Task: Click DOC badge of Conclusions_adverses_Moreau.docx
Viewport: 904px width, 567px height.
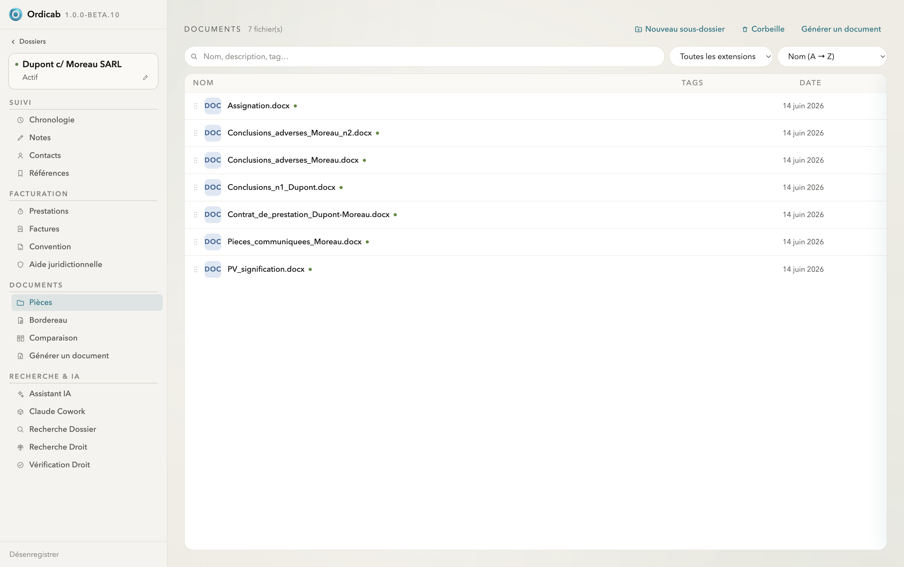Action: point(213,160)
